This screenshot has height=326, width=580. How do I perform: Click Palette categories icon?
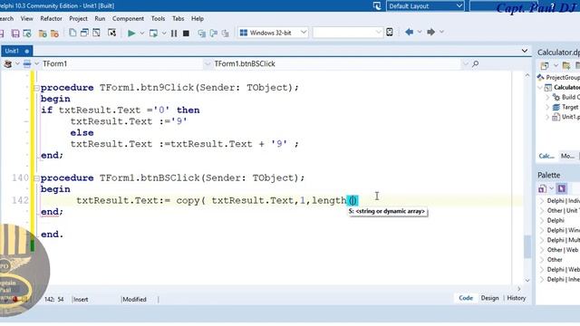coord(542,188)
